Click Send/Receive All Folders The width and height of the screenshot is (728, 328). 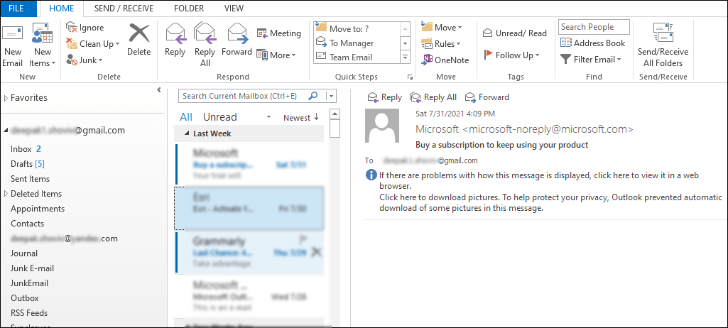click(663, 45)
